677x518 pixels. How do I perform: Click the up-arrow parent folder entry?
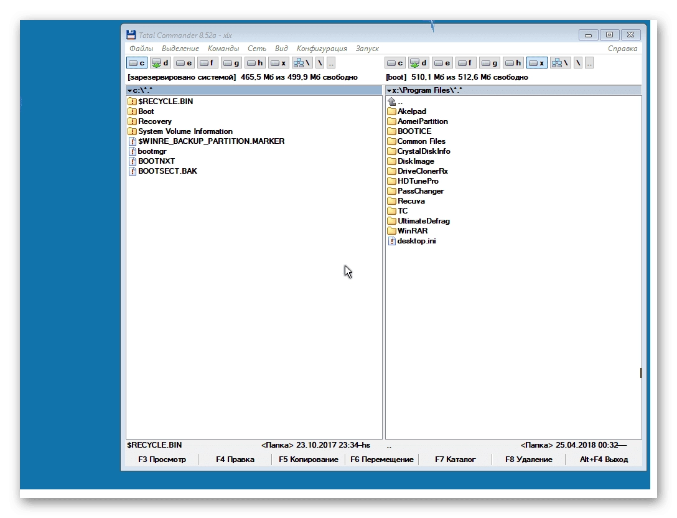[396, 101]
